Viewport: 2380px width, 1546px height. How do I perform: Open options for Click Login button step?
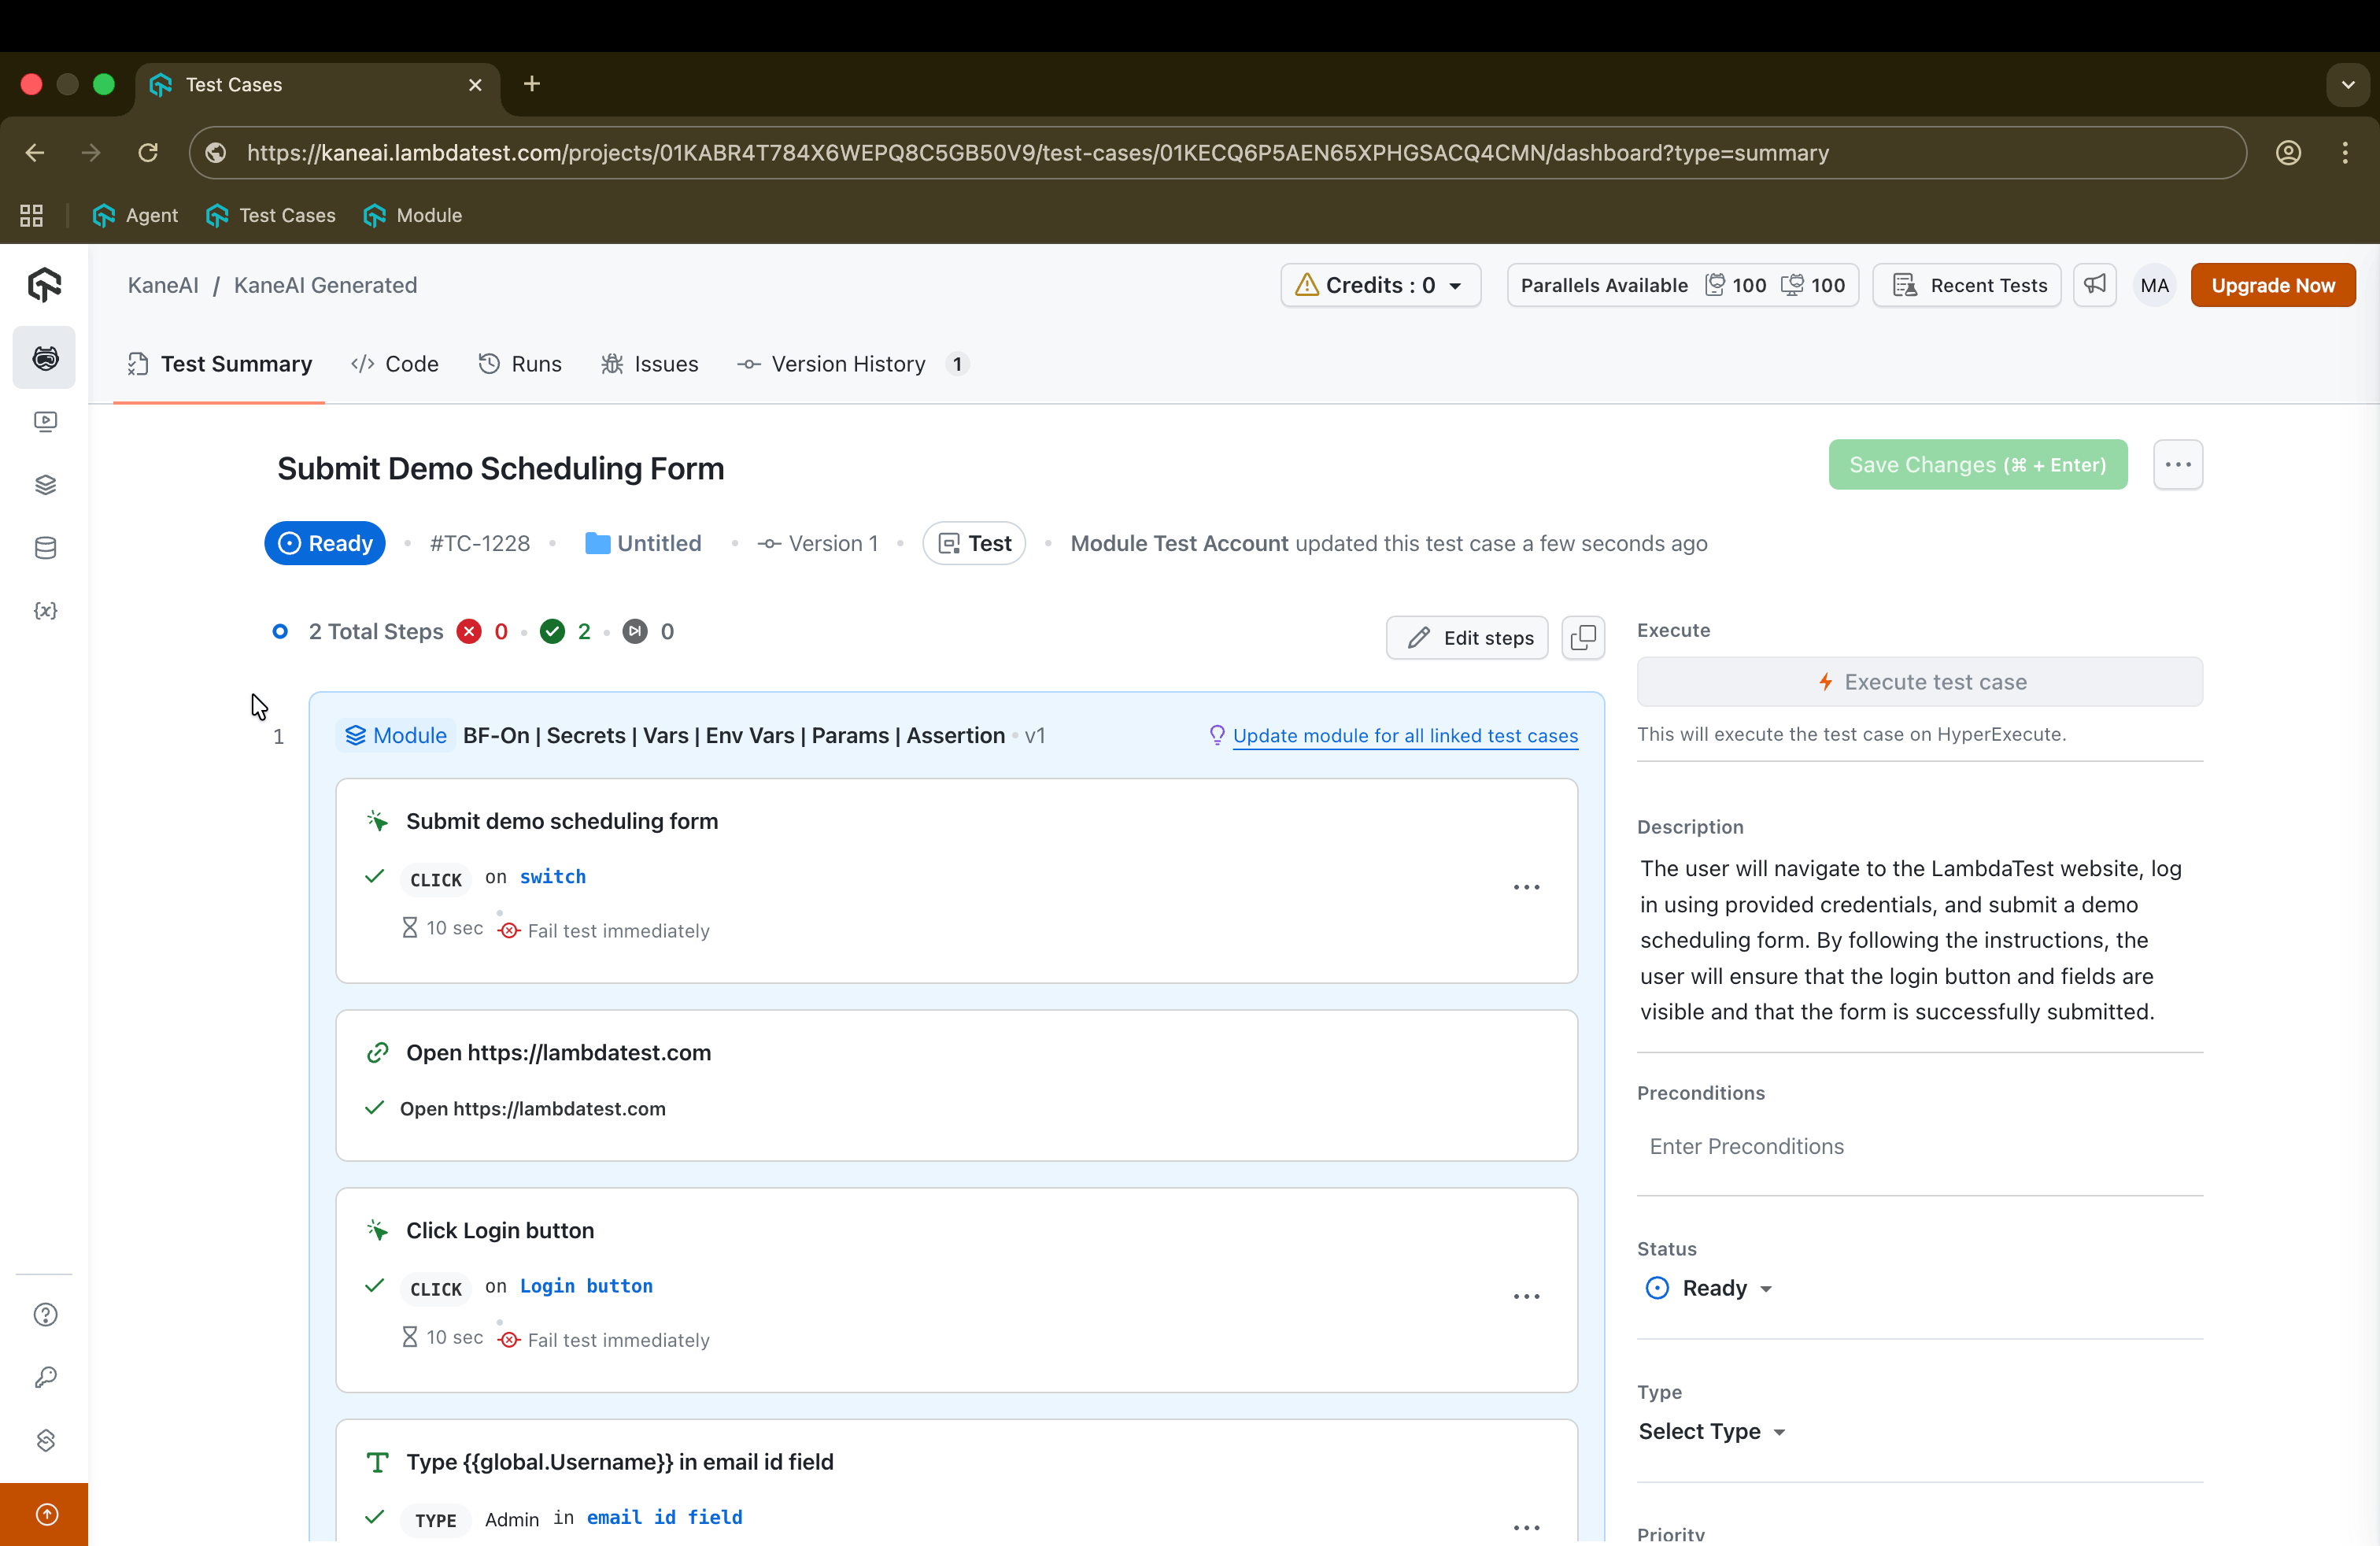pyautogui.click(x=1526, y=1296)
